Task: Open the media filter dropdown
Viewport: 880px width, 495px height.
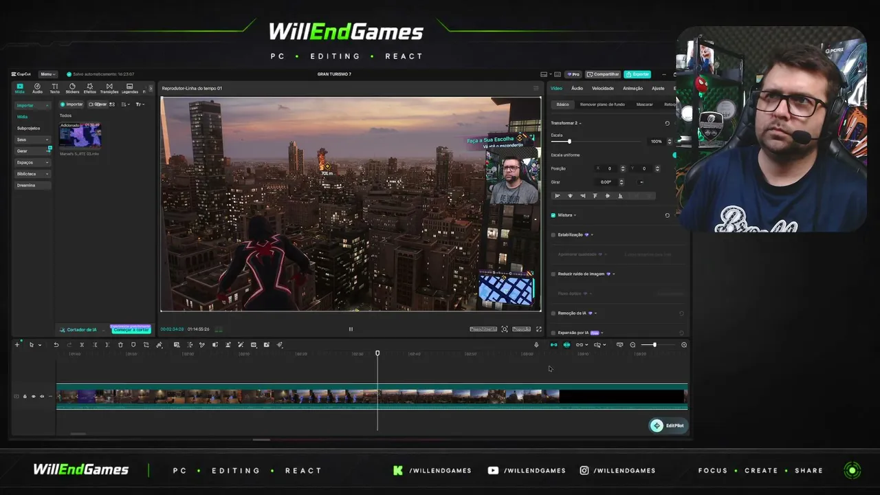Action: [140, 104]
